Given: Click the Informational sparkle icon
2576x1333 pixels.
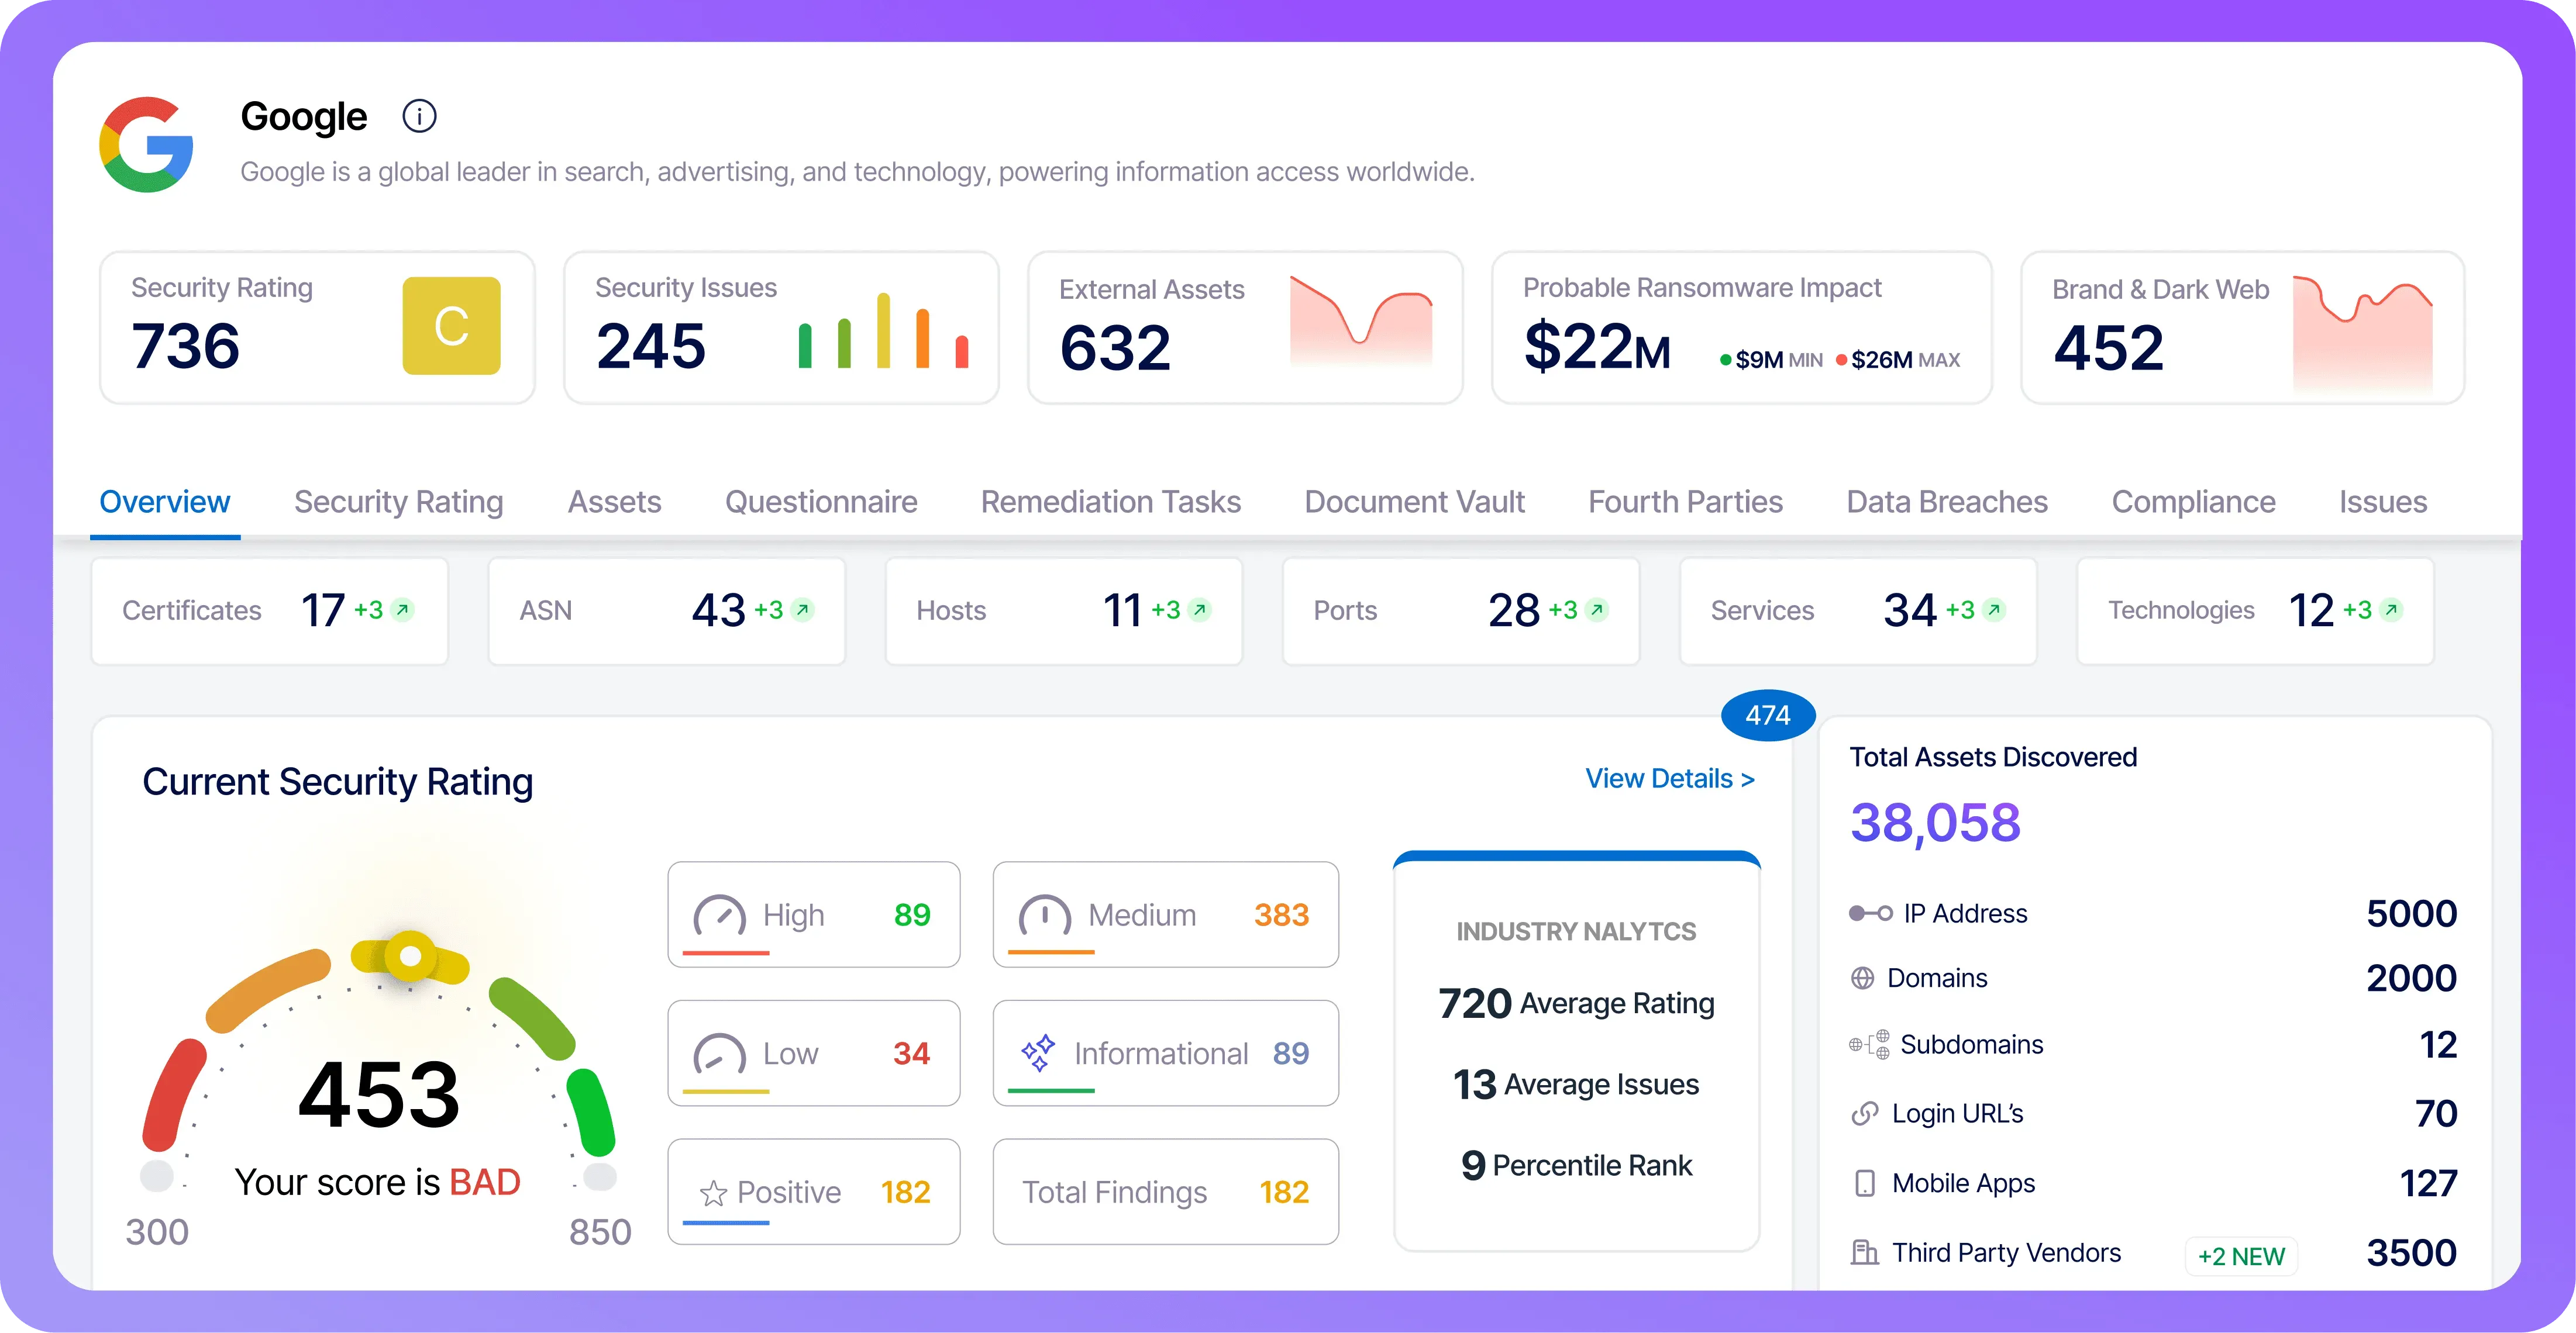Looking at the screenshot, I should pyautogui.click(x=1040, y=1053).
